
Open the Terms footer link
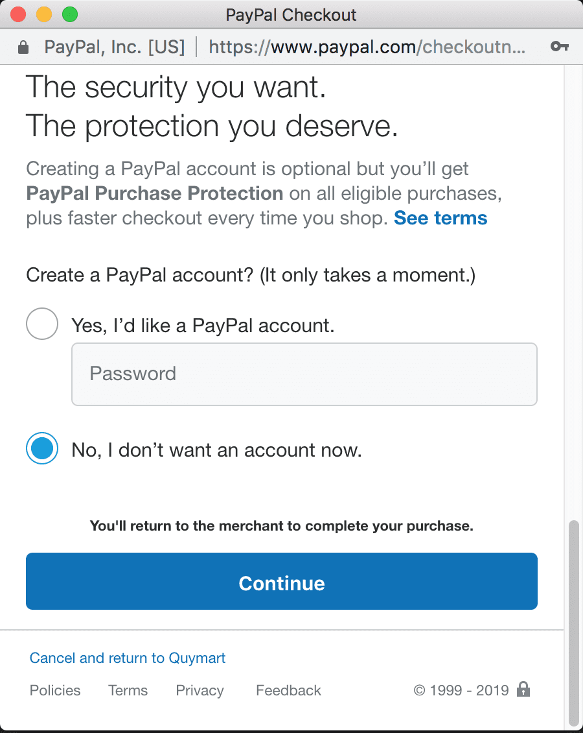128,690
